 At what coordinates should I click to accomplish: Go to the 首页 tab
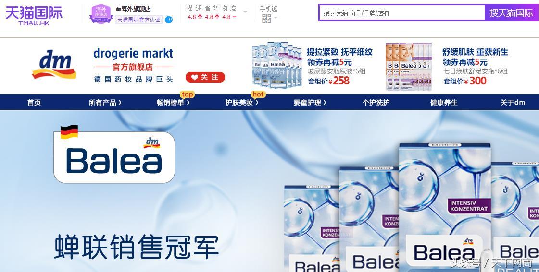(34, 102)
